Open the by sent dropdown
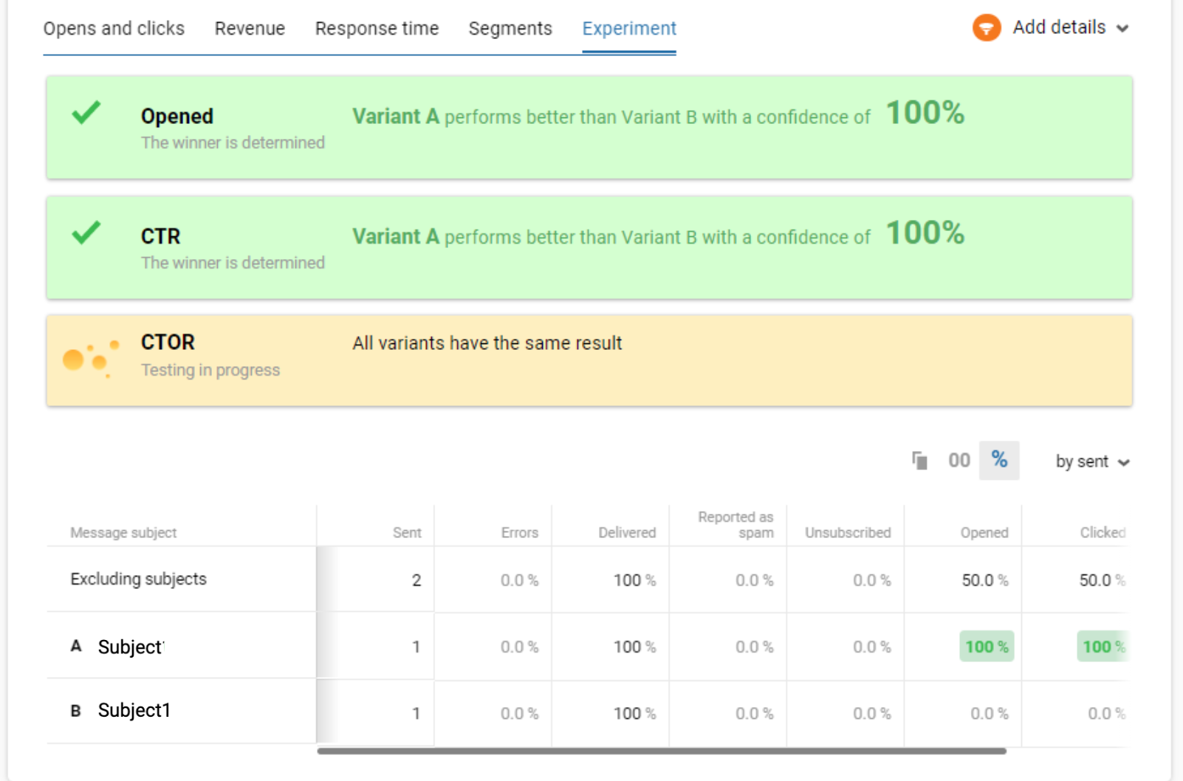1183x781 pixels. pyautogui.click(x=1093, y=461)
